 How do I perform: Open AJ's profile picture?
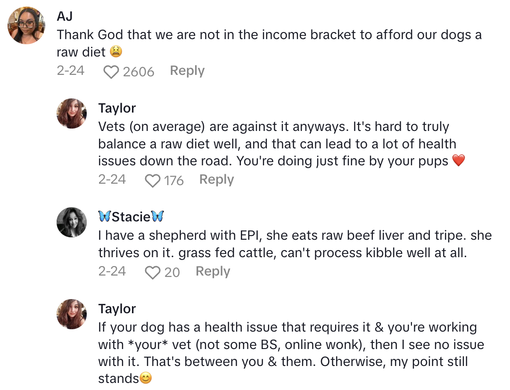[26, 25]
